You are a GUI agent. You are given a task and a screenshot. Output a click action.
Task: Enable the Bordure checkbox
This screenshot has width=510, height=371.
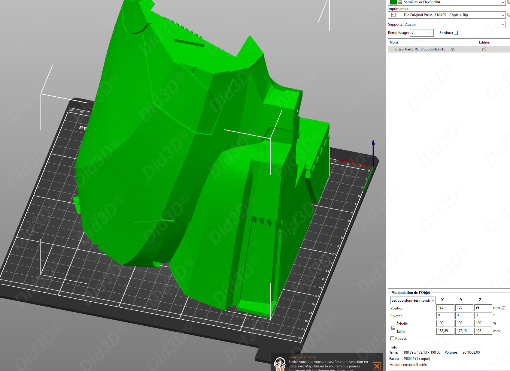click(x=456, y=33)
